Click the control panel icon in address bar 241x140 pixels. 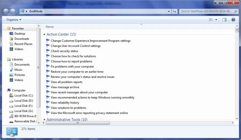pos(22,11)
